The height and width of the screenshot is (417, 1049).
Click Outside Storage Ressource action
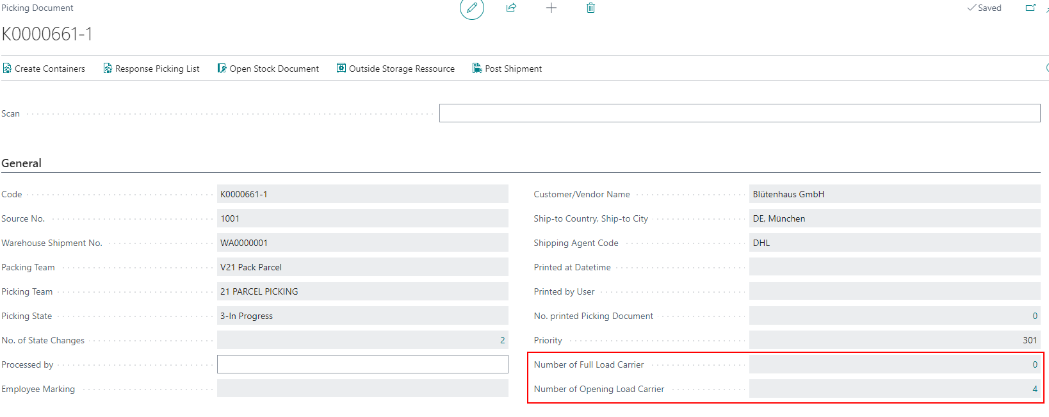pyautogui.click(x=396, y=69)
